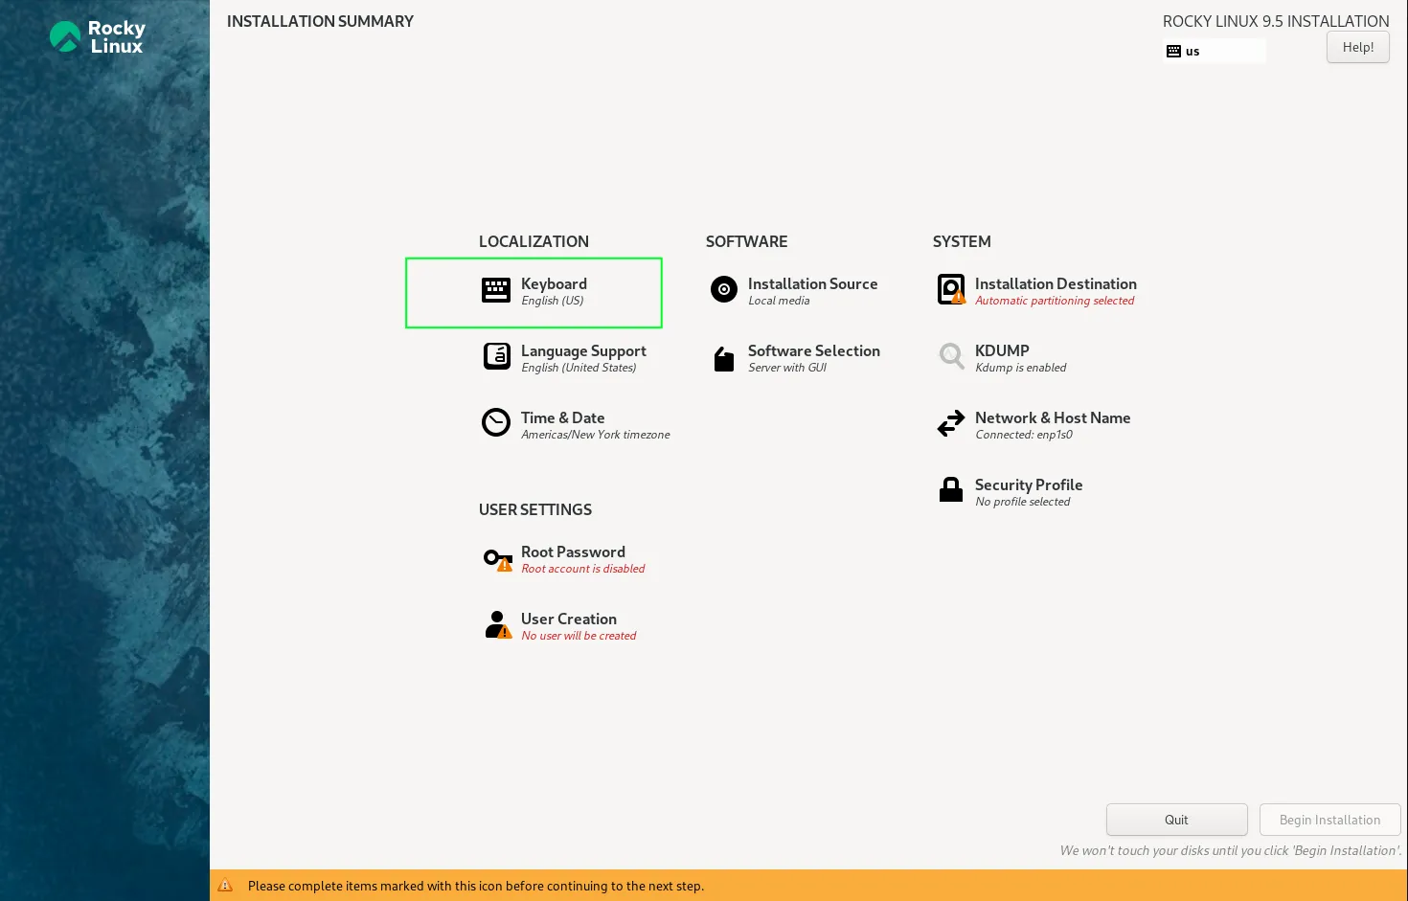Image resolution: width=1408 pixels, height=901 pixels.
Task: Select the Software Selection label
Action: (x=813, y=351)
